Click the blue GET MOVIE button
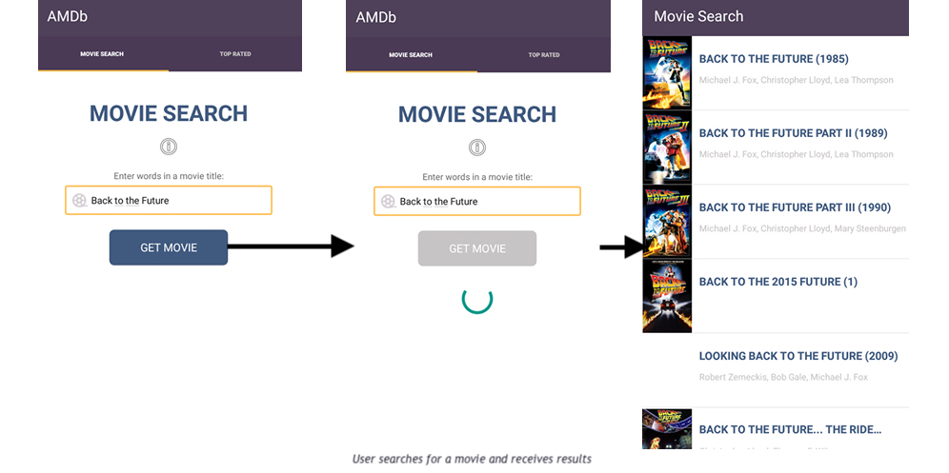Screen dimensions: 949x473 [169, 247]
